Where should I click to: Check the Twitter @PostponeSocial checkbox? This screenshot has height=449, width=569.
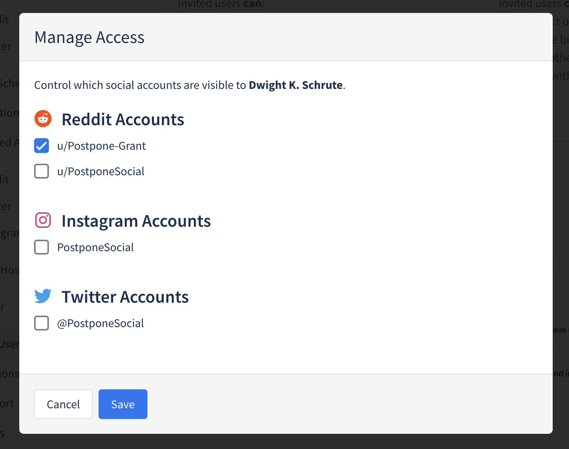(x=41, y=323)
